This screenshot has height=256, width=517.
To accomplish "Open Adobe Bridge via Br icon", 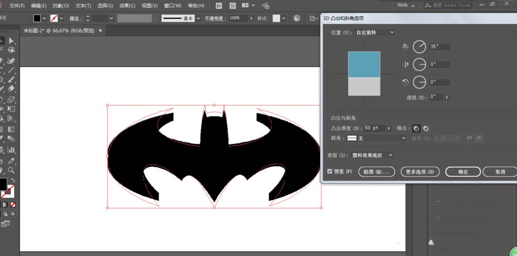I will click(219, 6).
